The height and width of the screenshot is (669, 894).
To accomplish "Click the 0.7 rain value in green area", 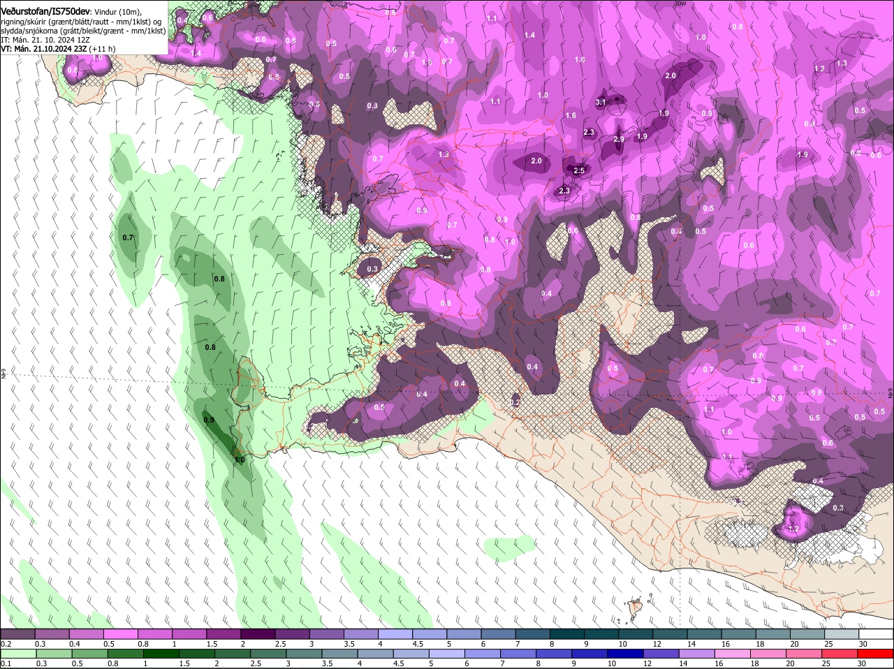I will 128,237.
